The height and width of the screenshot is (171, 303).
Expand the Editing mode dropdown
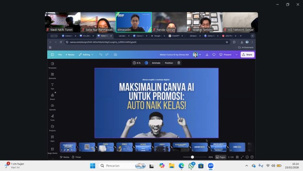click(86, 55)
